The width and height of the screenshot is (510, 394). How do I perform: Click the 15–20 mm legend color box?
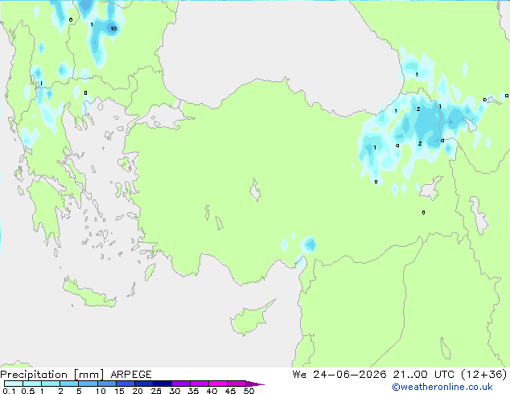pyautogui.click(x=125, y=384)
